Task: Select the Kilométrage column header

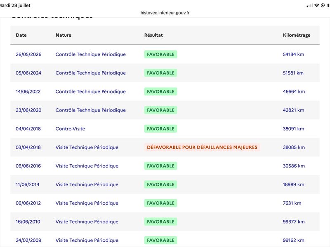Action: [297, 35]
